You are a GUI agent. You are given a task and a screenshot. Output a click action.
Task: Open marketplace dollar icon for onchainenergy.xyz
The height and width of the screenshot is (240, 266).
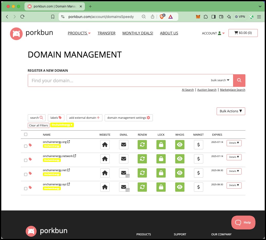pyautogui.click(x=199, y=187)
